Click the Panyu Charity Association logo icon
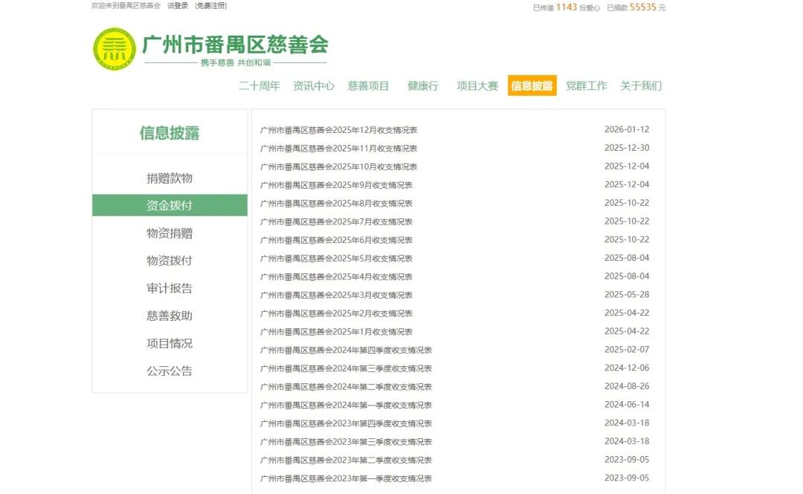The image size is (803, 494). tap(115, 49)
